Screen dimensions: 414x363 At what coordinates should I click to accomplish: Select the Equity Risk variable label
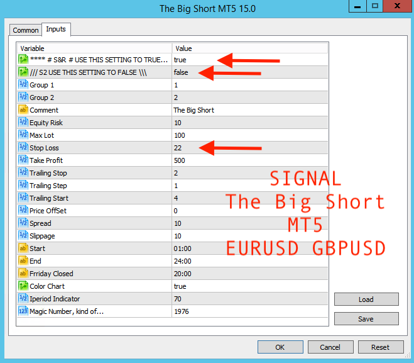(x=46, y=123)
